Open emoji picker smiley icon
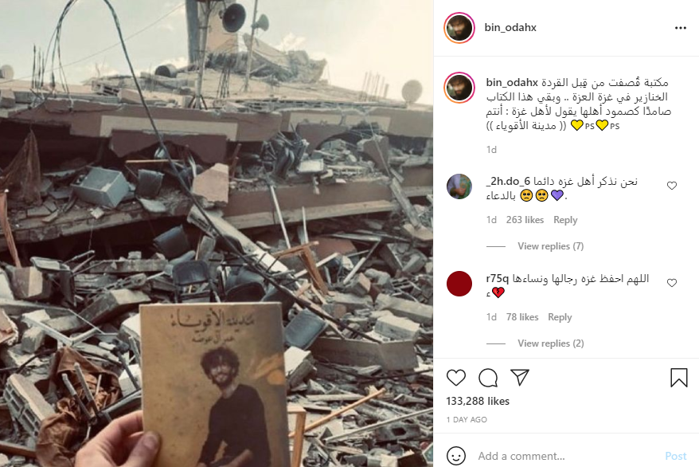This screenshot has height=467, width=699. click(x=455, y=456)
